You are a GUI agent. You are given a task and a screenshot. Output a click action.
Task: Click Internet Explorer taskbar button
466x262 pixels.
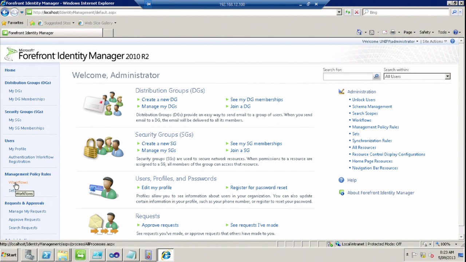(x=166, y=255)
